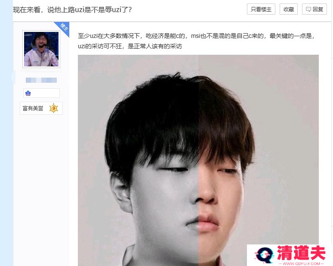The width and height of the screenshot is (333, 266).
Task: Click the first line of the post text
Action: click(x=196, y=36)
